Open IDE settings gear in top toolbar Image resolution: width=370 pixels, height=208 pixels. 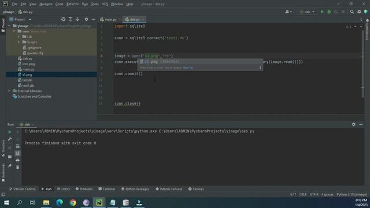pos(359,12)
